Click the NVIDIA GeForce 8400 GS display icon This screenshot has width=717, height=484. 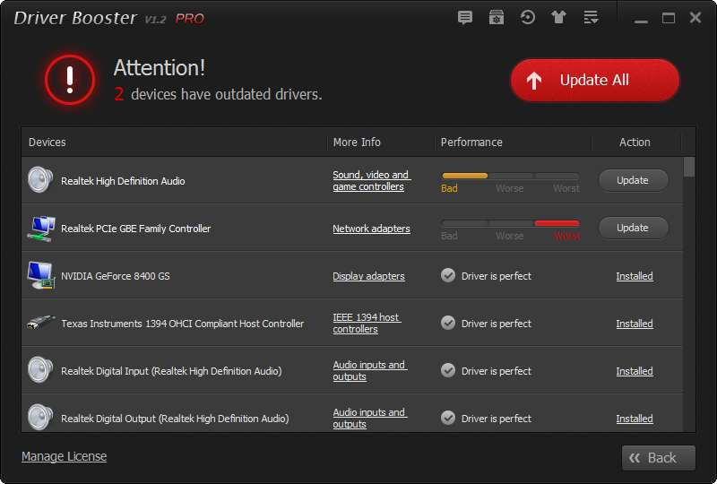(x=40, y=275)
